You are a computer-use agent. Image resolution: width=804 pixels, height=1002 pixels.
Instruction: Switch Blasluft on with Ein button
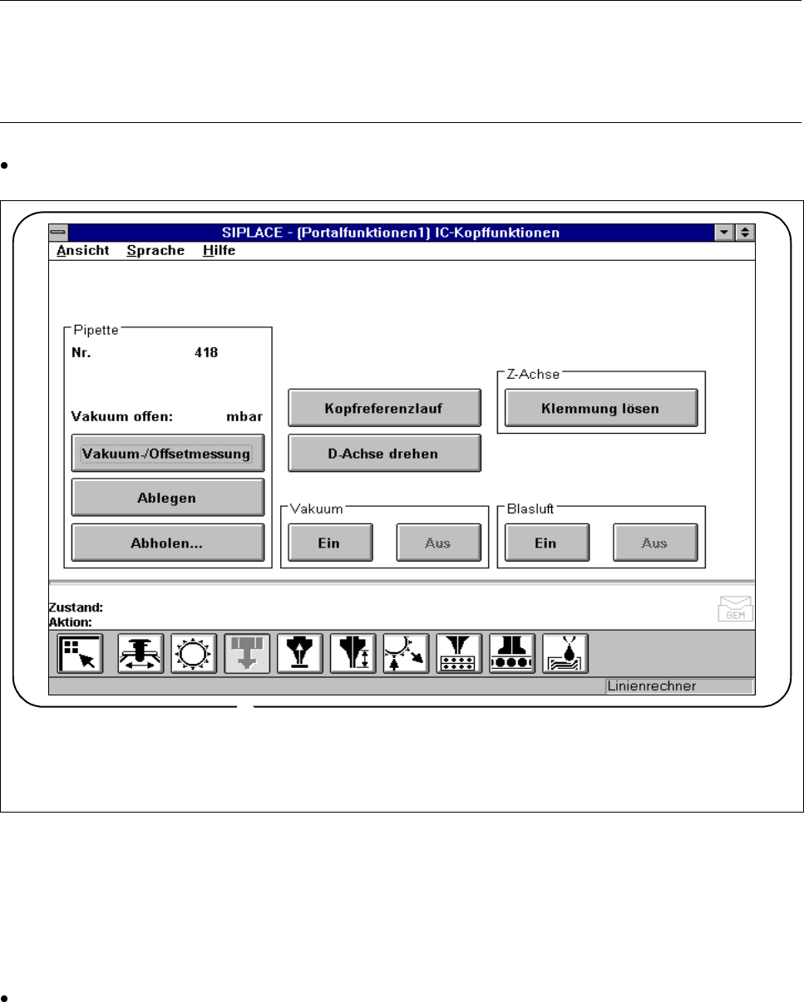[x=546, y=543]
